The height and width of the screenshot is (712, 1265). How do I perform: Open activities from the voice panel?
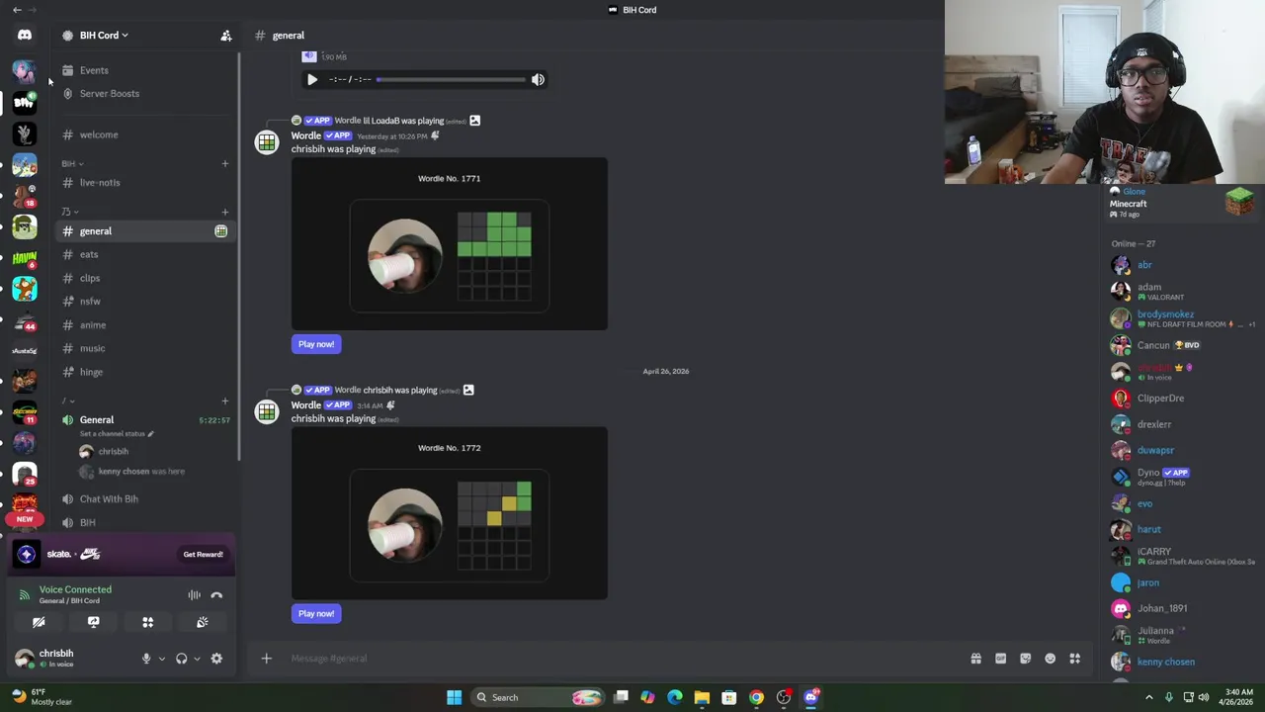click(148, 623)
